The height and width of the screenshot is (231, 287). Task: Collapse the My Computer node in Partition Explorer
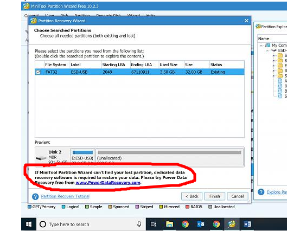tap(262, 46)
